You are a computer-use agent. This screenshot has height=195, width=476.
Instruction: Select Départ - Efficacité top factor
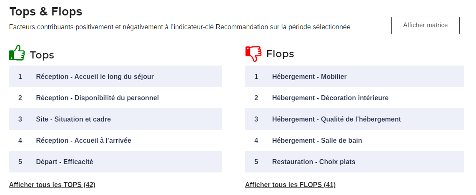(x=65, y=162)
